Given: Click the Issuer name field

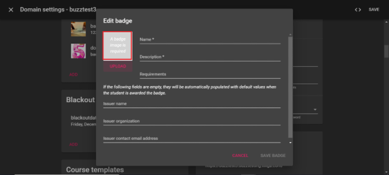Looking at the screenshot, I should pyautogui.click(x=192, y=104).
